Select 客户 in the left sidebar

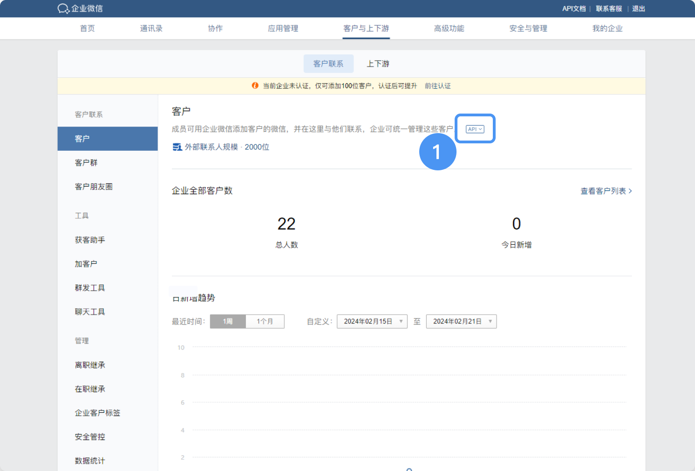pyautogui.click(x=108, y=139)
